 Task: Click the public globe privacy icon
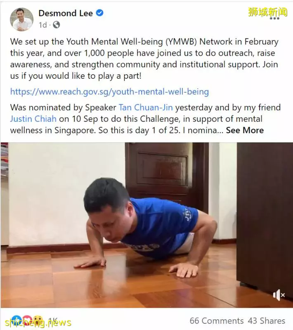57,25
